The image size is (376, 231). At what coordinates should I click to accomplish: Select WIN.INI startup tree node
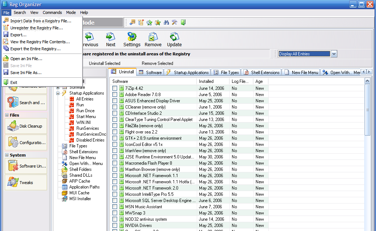pos(83,122)
